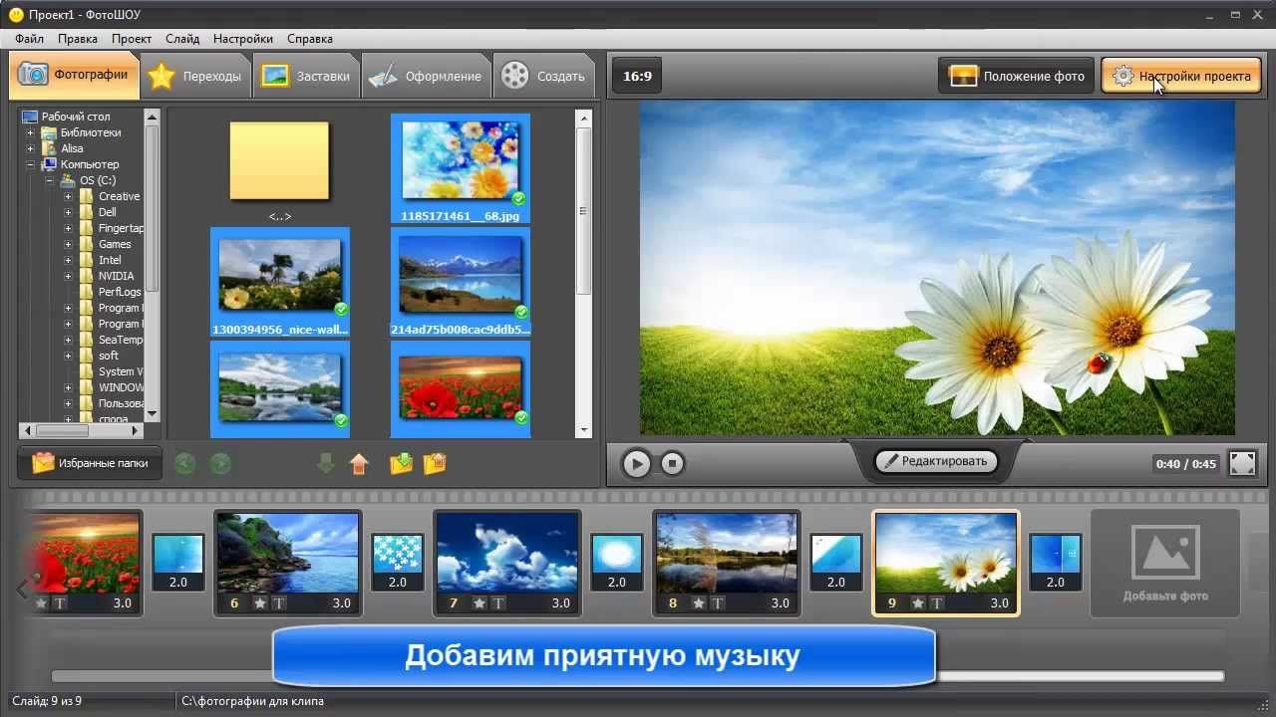Viewport: 1276px width, 717px height.
Task: Select the transition after the poppy slide
Action: click(x=178, y=563)
